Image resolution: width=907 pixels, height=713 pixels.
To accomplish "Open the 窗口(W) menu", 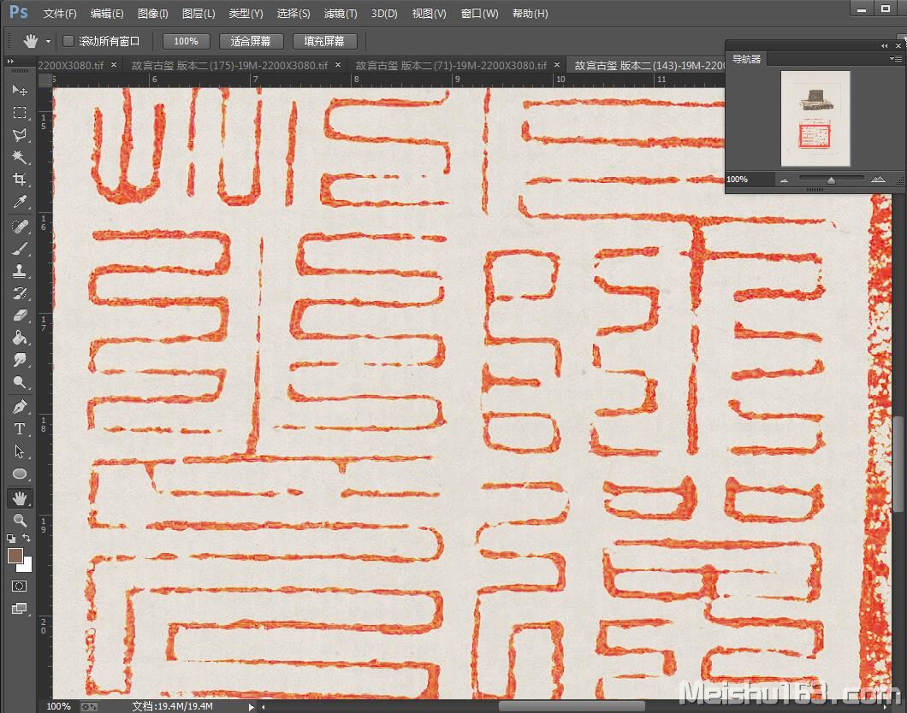I will [479, 14].
